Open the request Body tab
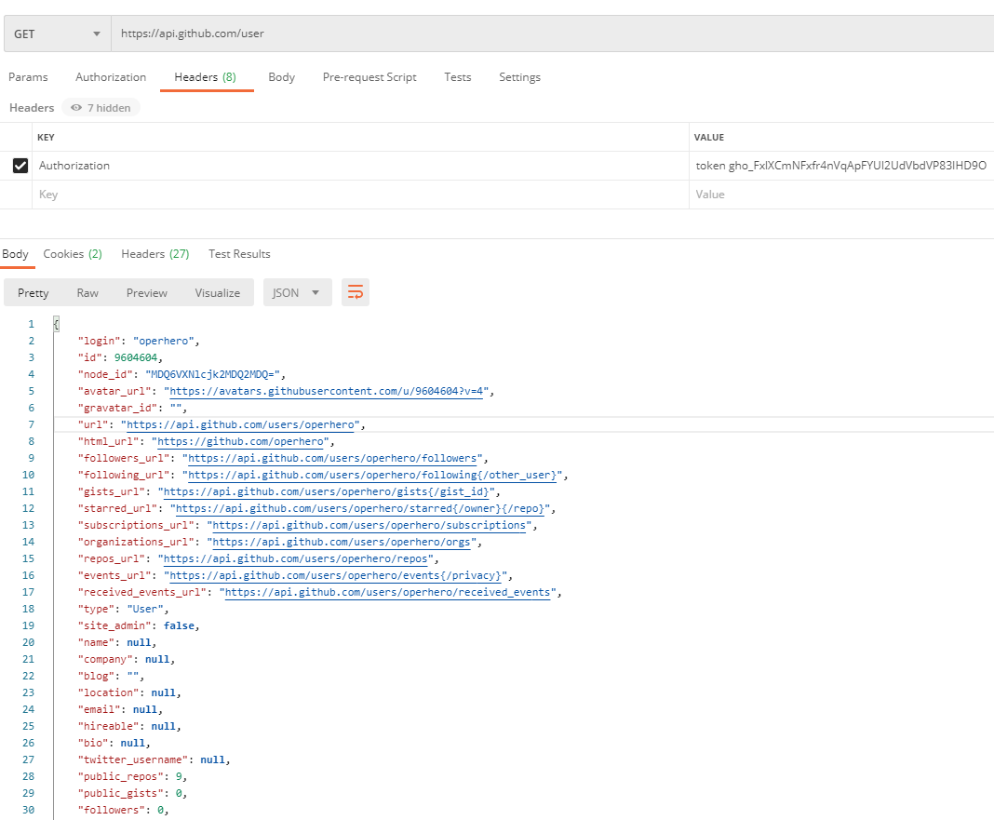This screenshot has height=820, width=994. click(x=281, y=76)
